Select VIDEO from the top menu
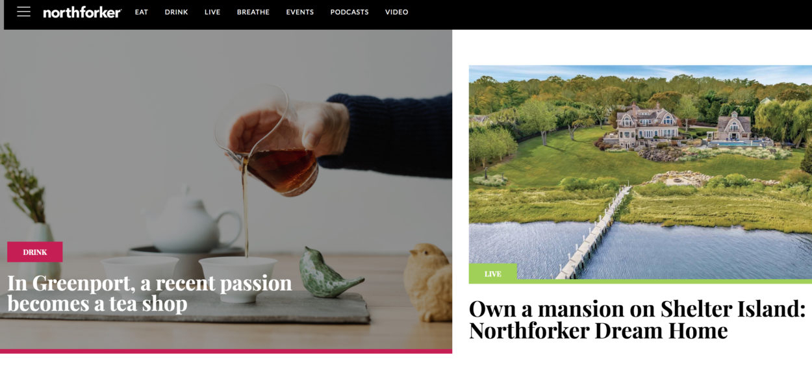 tap(397, 12)
